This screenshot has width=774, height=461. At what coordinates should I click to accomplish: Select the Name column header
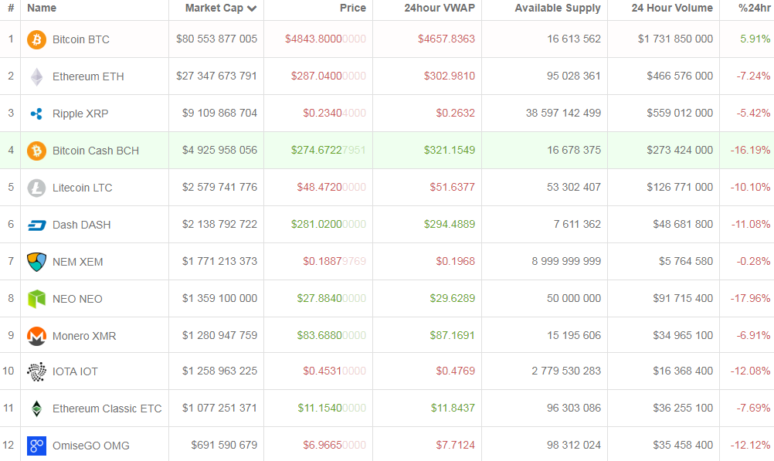[42, 8]
